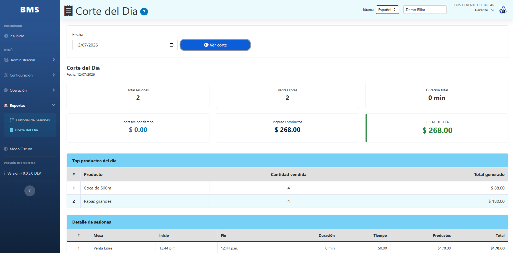Click the Duración total 0 min value
The width and height of the screenshot is (513, 253).
point(437,98)
